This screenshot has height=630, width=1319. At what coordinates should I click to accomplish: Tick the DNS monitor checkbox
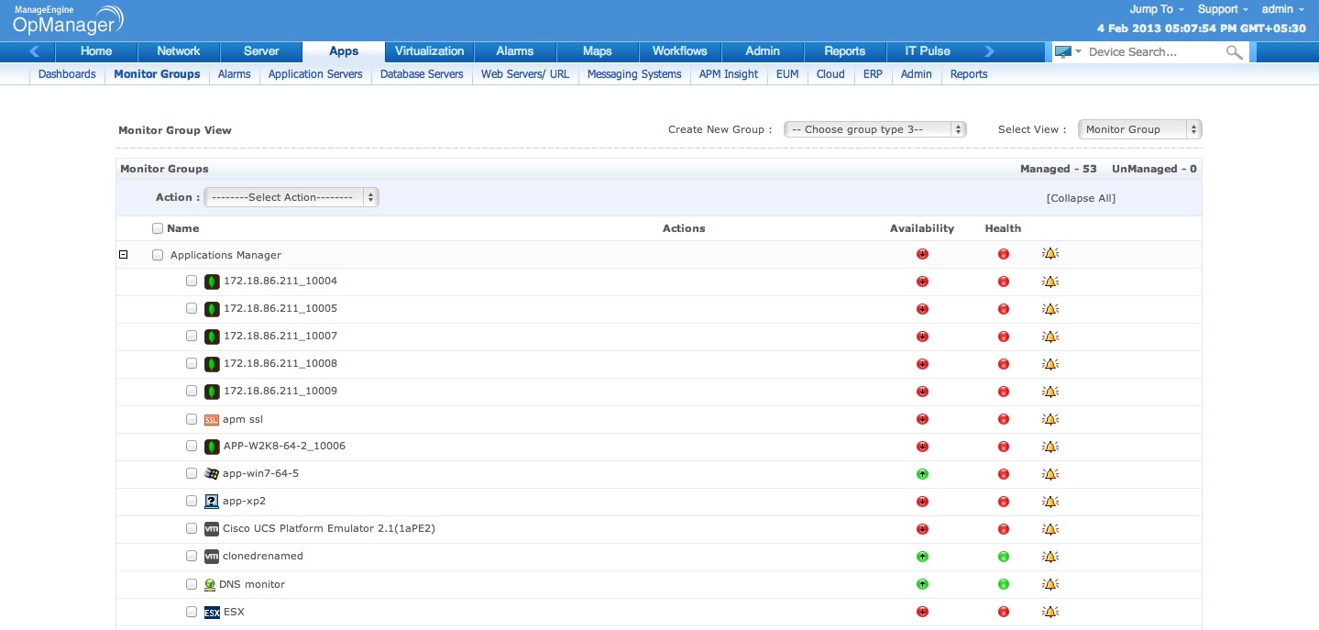point(192,583)
